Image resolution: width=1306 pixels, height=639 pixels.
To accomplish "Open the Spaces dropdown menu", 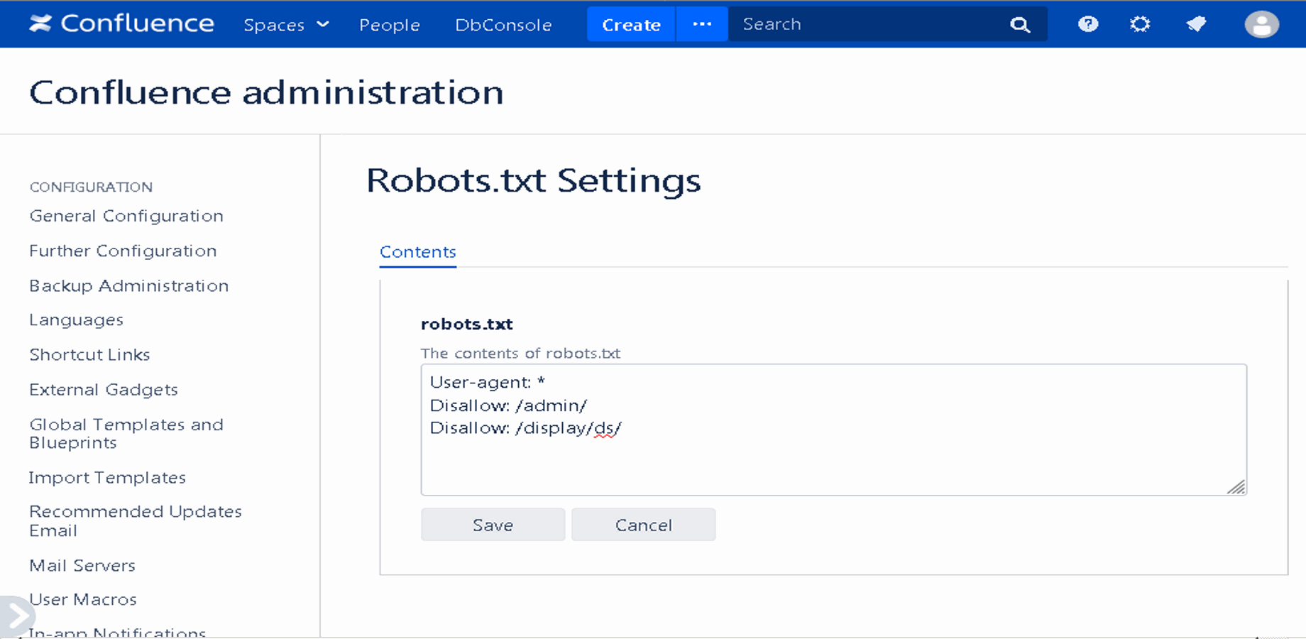I will (286, 25).
